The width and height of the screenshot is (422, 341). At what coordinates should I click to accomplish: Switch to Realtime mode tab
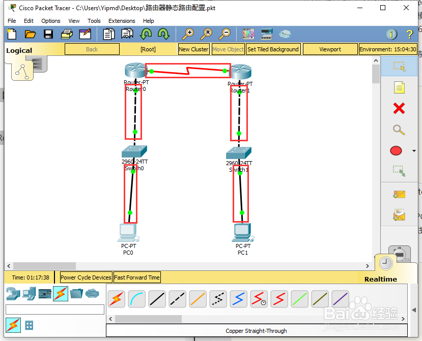(381, 279)
